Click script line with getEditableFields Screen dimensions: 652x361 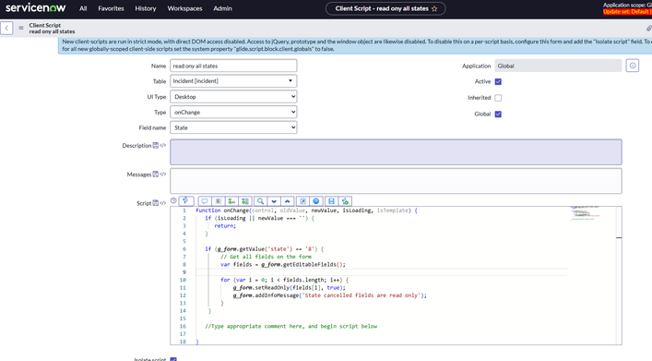point(283,264)
